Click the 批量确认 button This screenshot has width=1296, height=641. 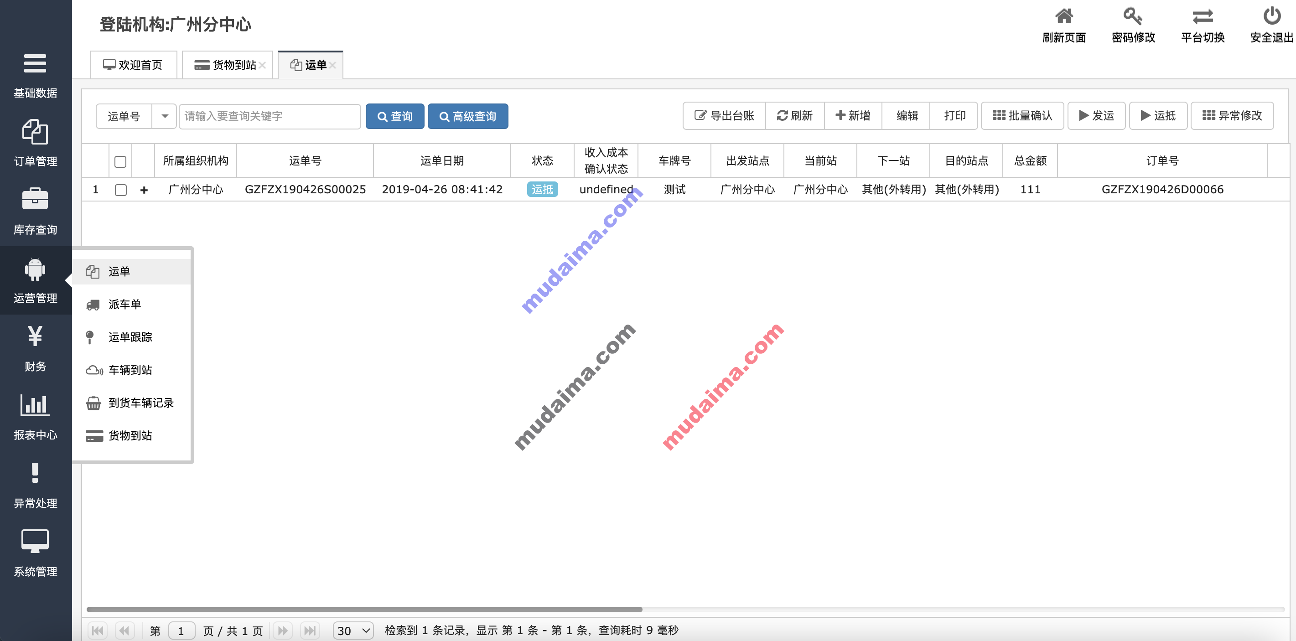point(1022,116)
